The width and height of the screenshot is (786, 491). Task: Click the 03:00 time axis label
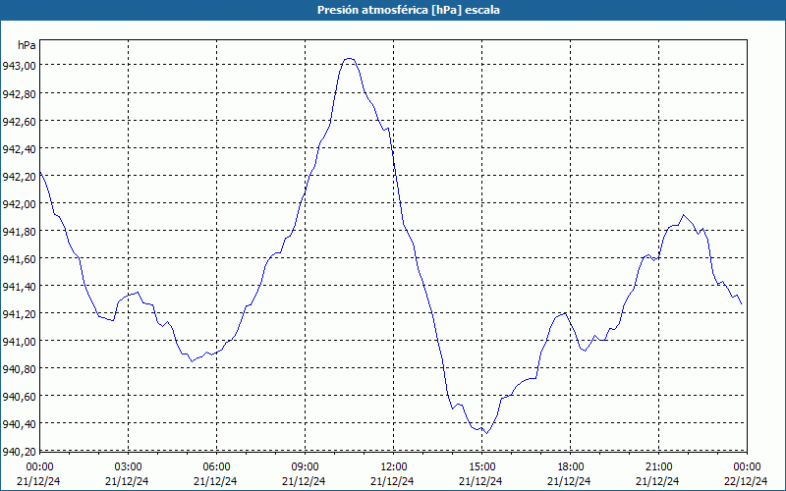[x=128, y=467]
